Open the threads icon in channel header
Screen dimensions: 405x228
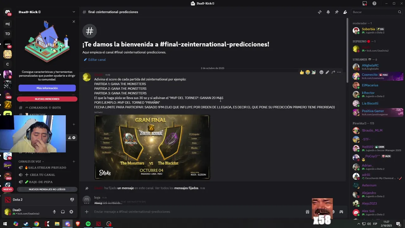point(320,12)
